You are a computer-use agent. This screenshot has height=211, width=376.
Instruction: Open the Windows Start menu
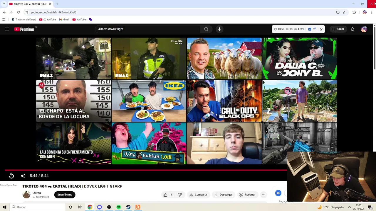pos(5,207)
